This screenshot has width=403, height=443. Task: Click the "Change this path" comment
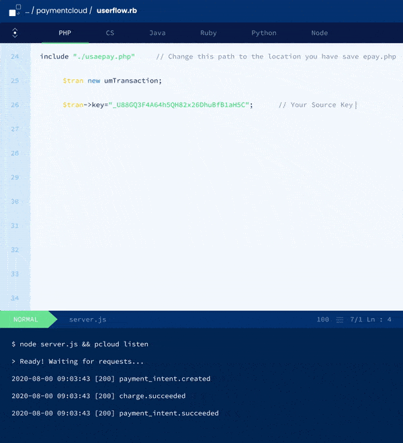pyautogui.click(x=276, y=56)
